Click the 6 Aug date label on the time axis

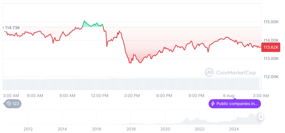pos(229,96)
